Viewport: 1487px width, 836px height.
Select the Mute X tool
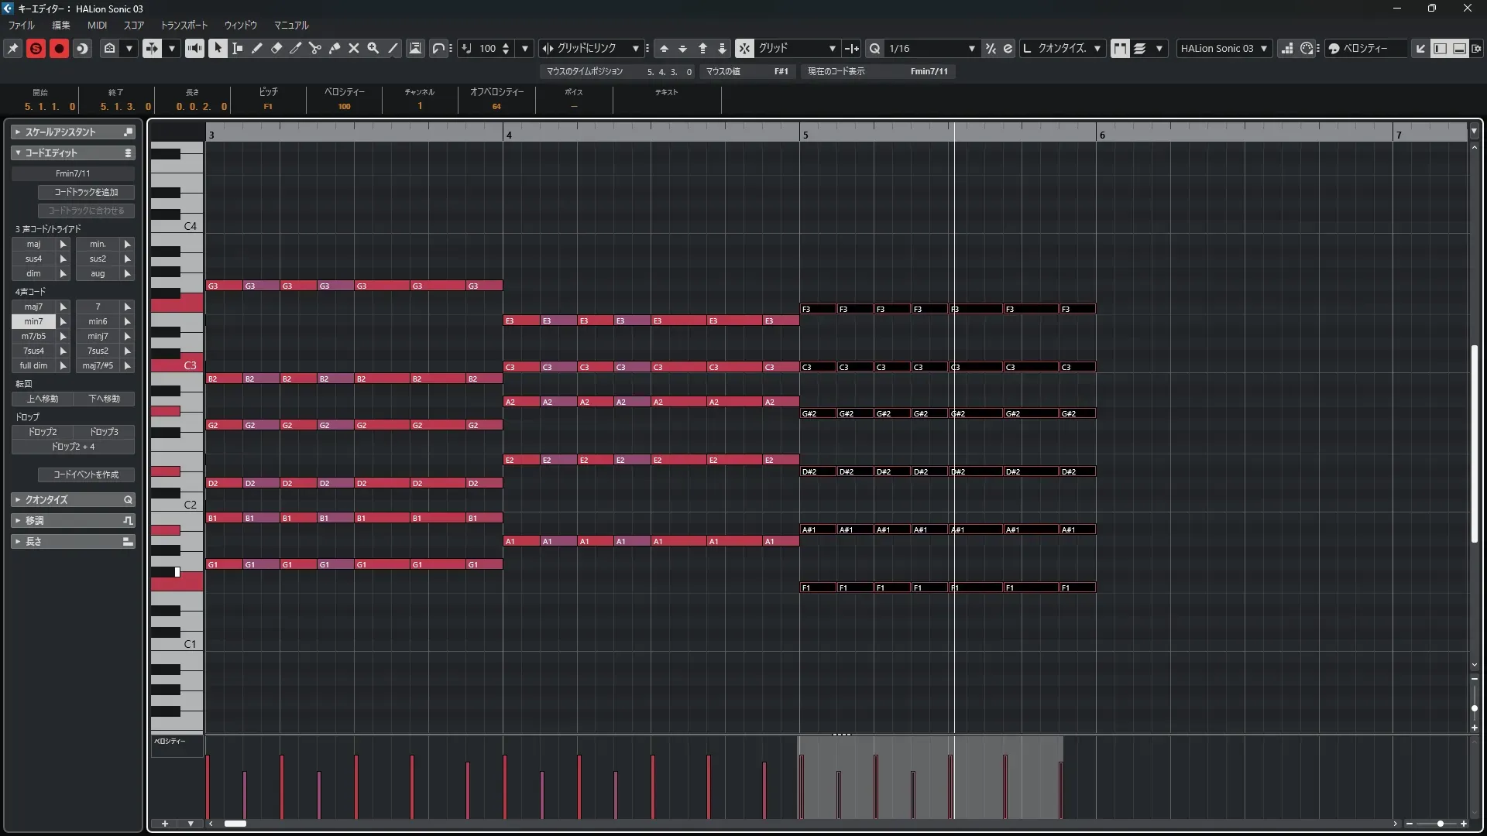[x=354, y=48]
